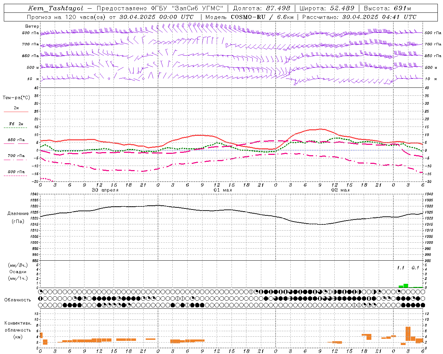Click the solid line sample under '2м' legend

pos(16,112)
